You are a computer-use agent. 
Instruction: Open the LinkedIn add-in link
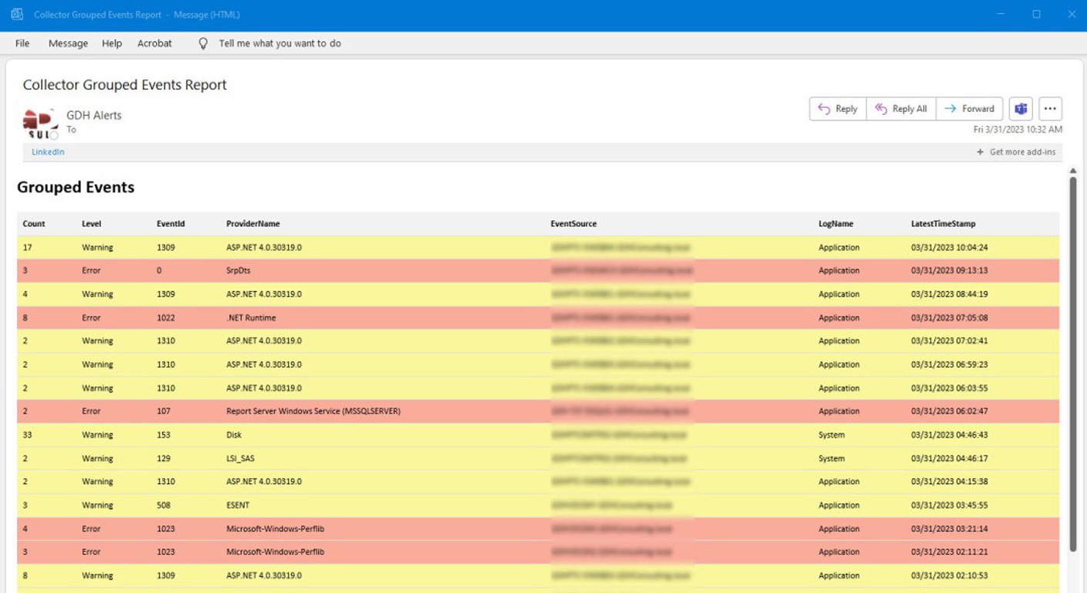(48, 152)
